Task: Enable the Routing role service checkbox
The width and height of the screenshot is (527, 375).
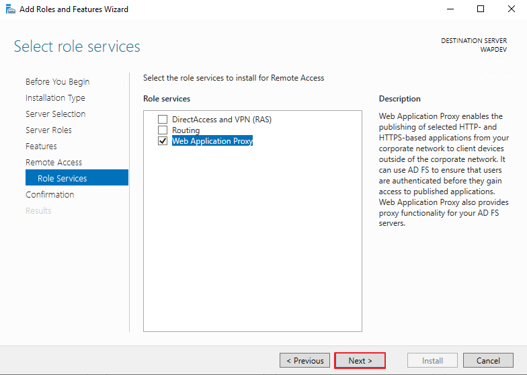Action: click(163, 130)
